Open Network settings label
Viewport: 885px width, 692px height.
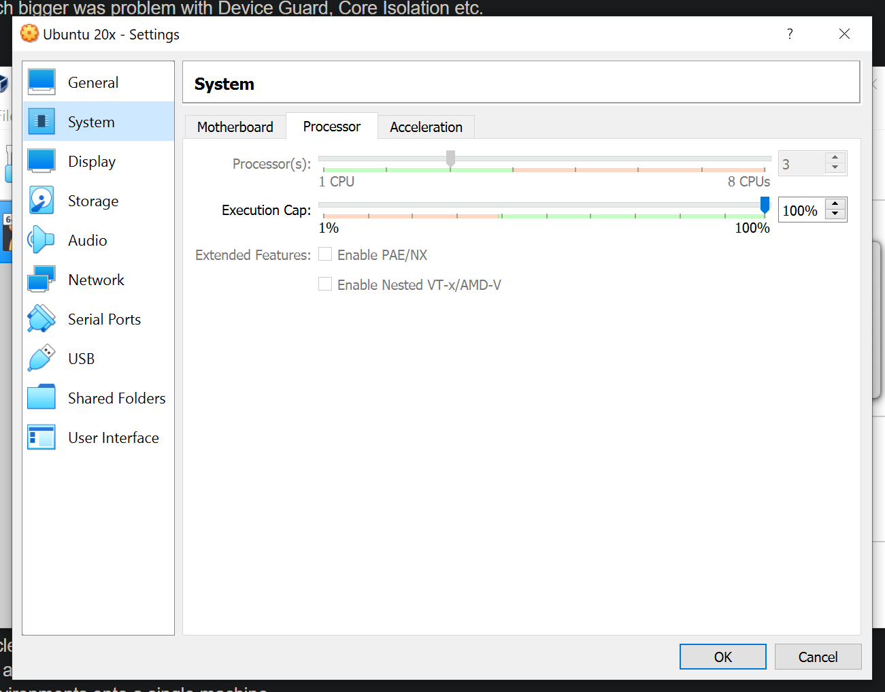point(97,280)
